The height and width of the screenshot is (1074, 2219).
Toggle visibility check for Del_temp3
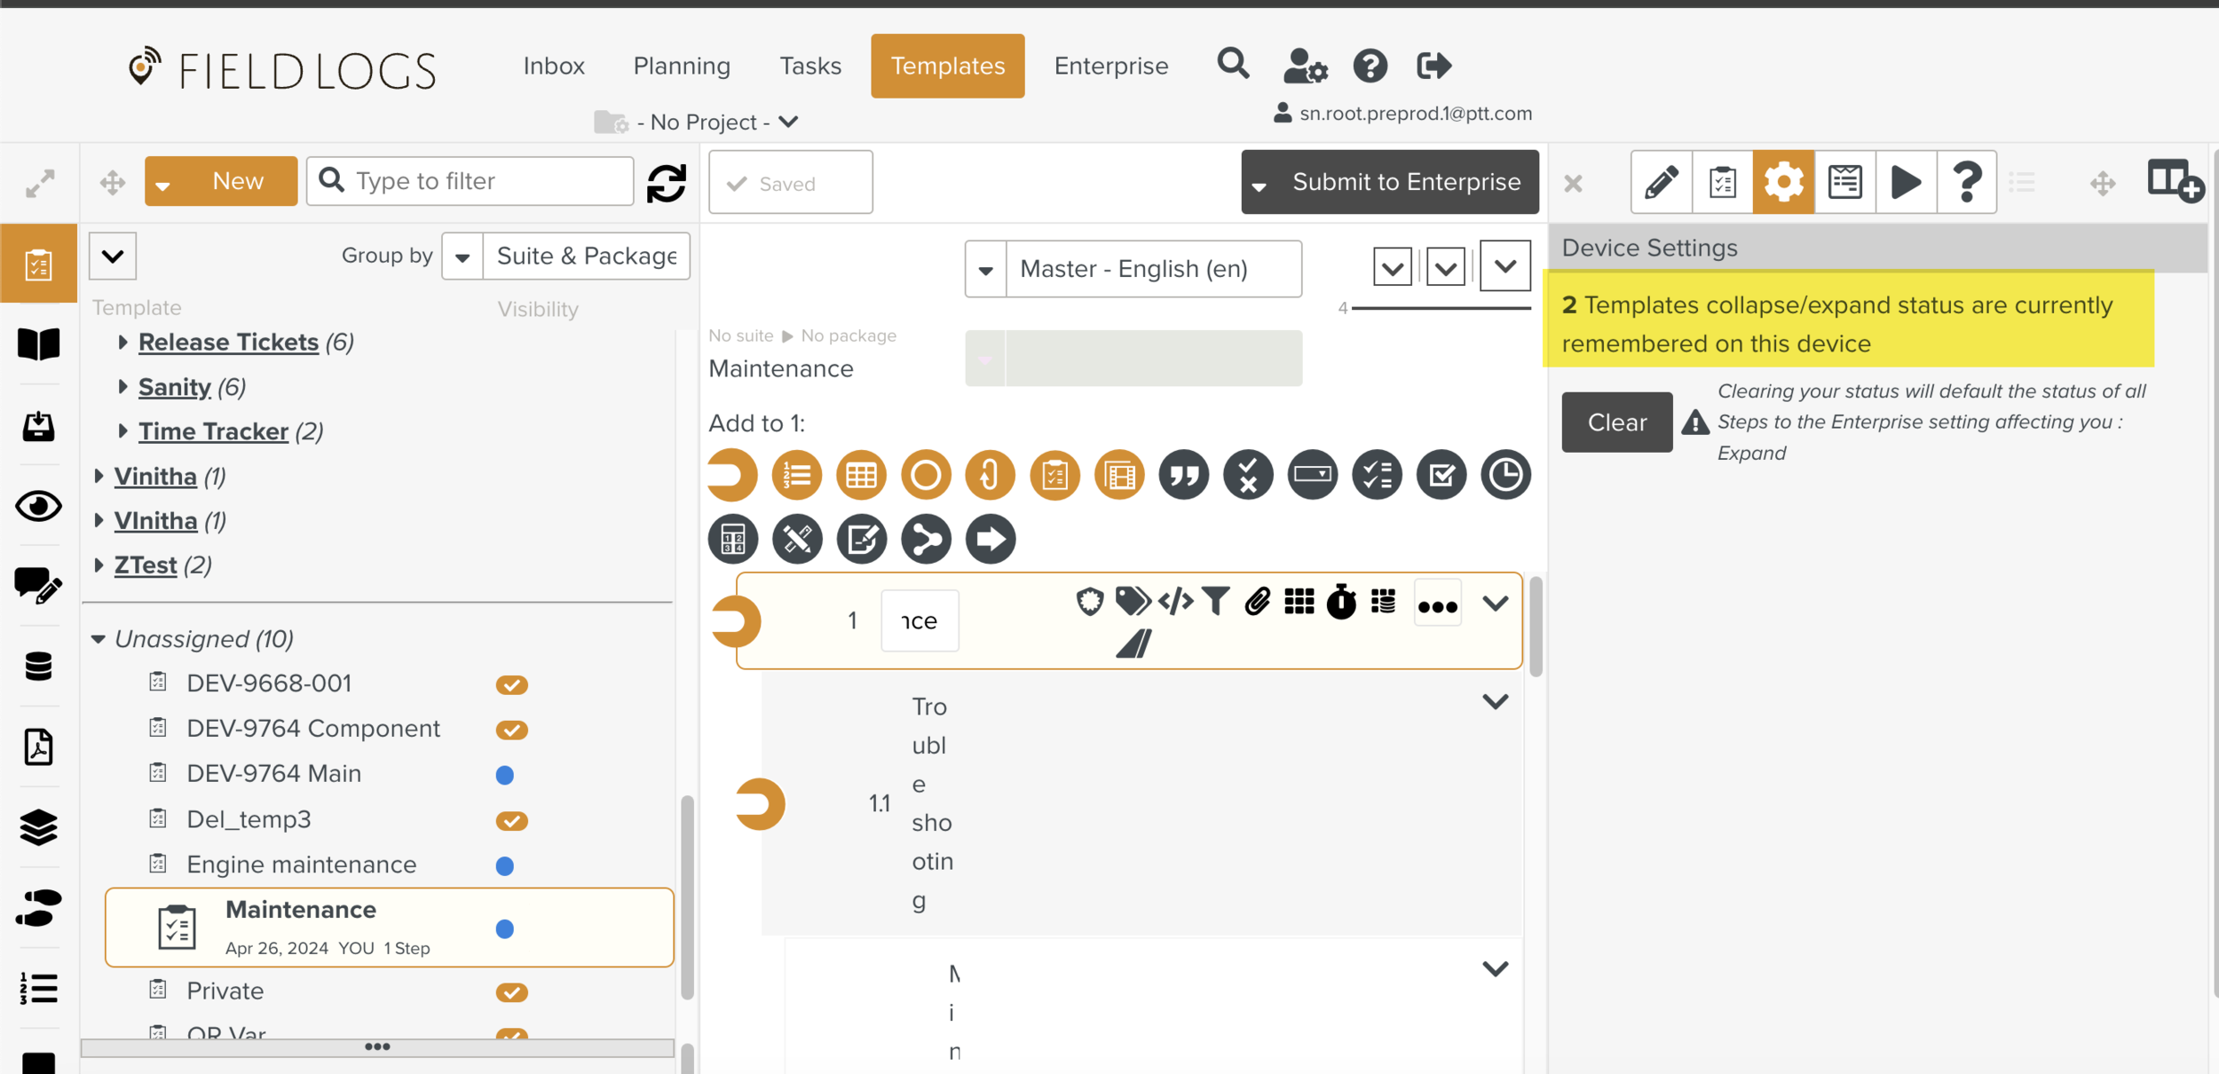click(511, 821)
